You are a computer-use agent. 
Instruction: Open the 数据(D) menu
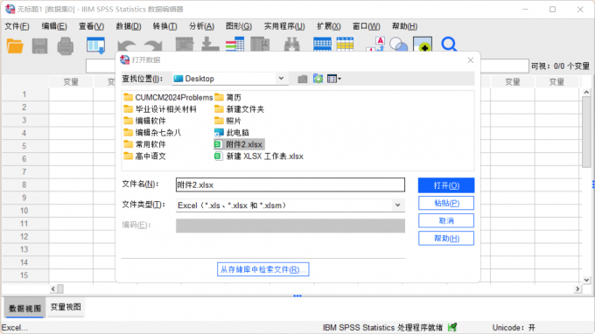coord(129,26)
